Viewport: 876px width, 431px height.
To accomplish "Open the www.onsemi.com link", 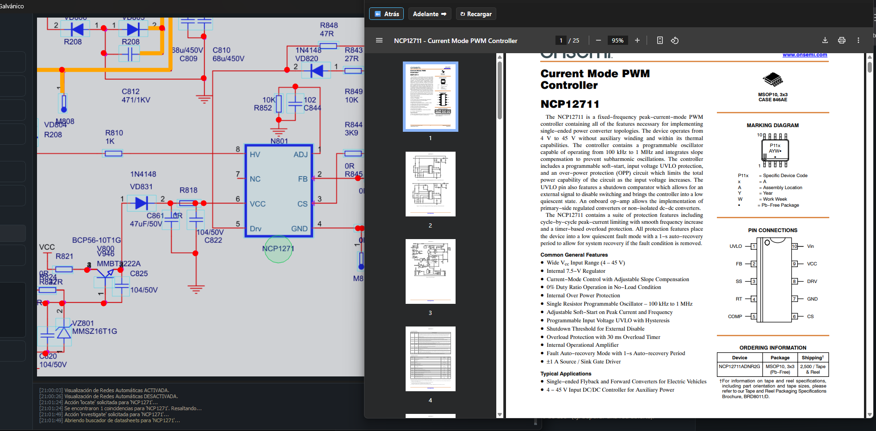I will [805, 55].
